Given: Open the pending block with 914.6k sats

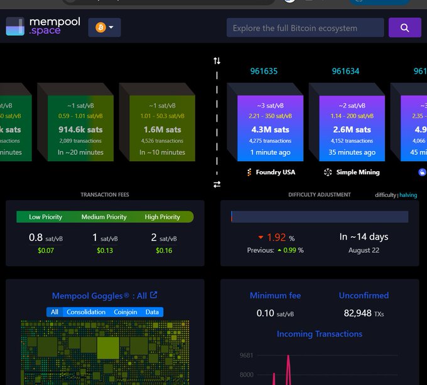Looking at the screenshot, I should point(80,128).
